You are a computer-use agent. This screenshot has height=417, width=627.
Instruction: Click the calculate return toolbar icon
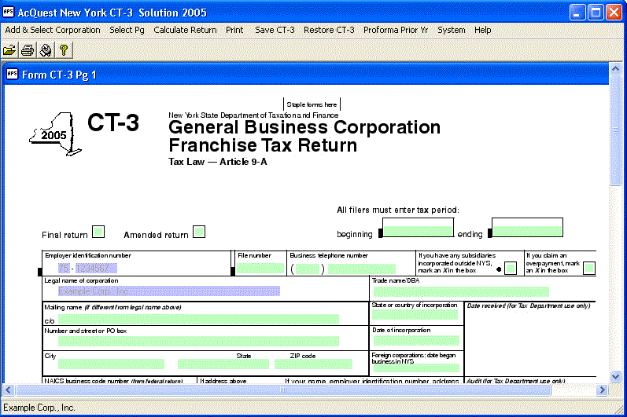tap(46, 50)
